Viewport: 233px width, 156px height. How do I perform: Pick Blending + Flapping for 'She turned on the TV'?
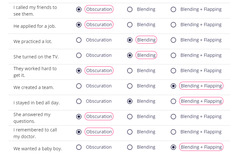pyautogui.click(x=173, y=56)
